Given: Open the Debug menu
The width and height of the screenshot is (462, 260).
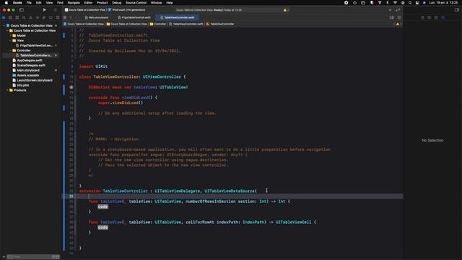Looking at the screenshot, I should pos(117,3).
